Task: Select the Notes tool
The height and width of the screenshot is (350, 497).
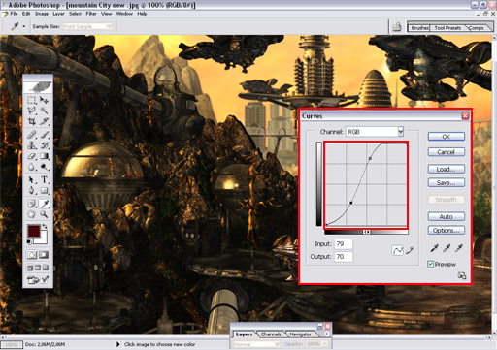Action: coord(31,204)
